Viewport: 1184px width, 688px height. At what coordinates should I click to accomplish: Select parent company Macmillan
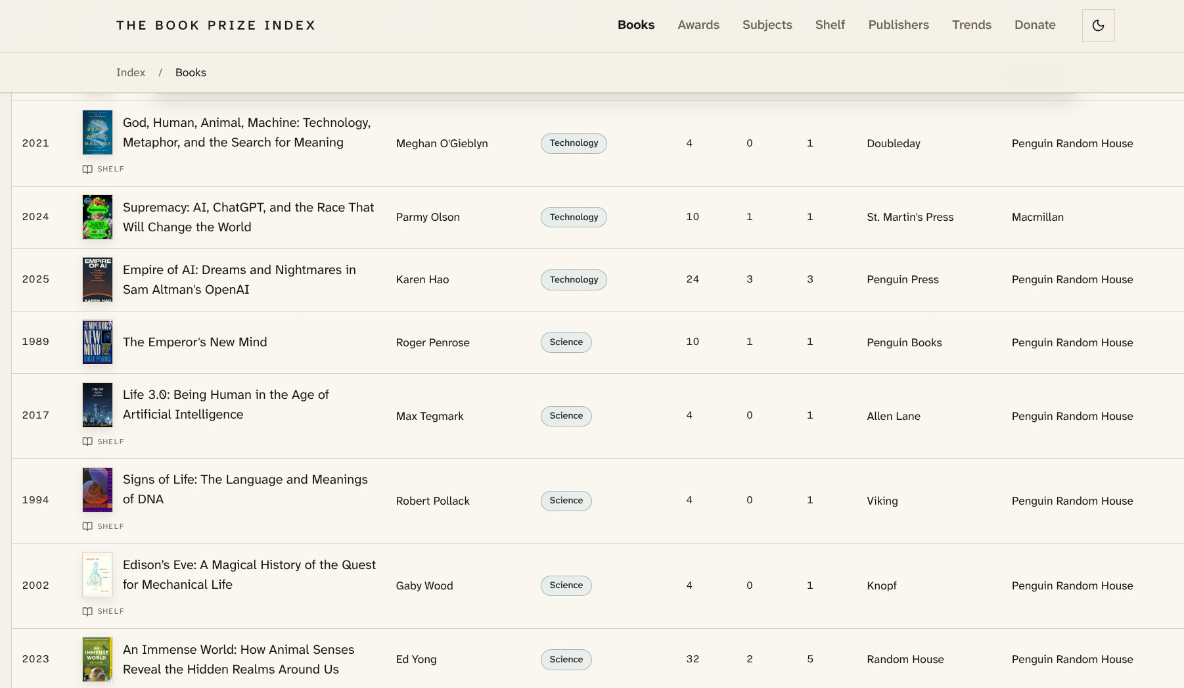[x=1037, y=217]
